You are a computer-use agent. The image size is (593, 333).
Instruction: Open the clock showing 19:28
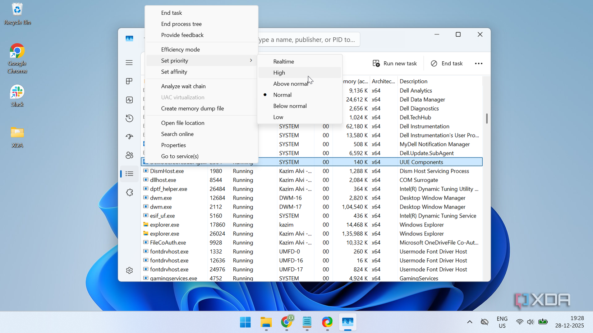[569, 322]
